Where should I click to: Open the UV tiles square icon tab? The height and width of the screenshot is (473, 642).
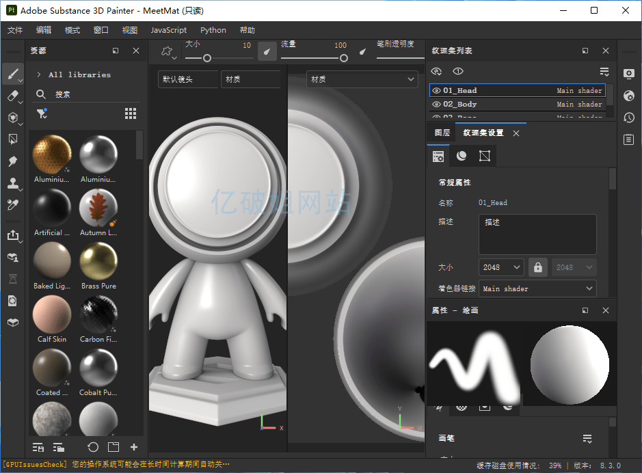pos(485,156)
